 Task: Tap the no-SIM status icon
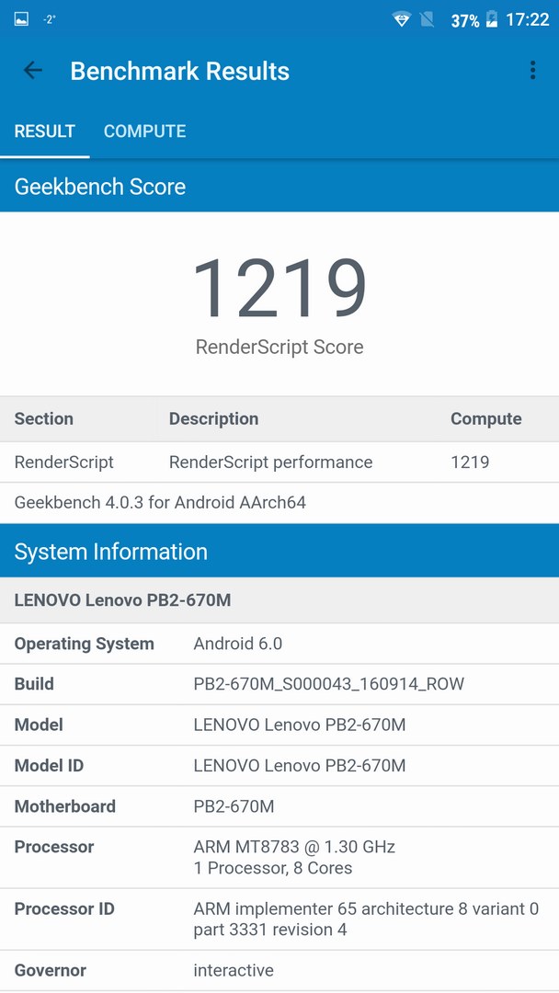[428, 19]
